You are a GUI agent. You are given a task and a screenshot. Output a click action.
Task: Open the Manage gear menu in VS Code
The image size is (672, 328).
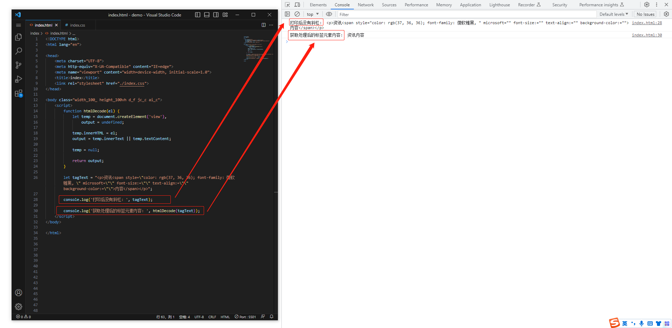pyautogui.click(x=19, y=307)
